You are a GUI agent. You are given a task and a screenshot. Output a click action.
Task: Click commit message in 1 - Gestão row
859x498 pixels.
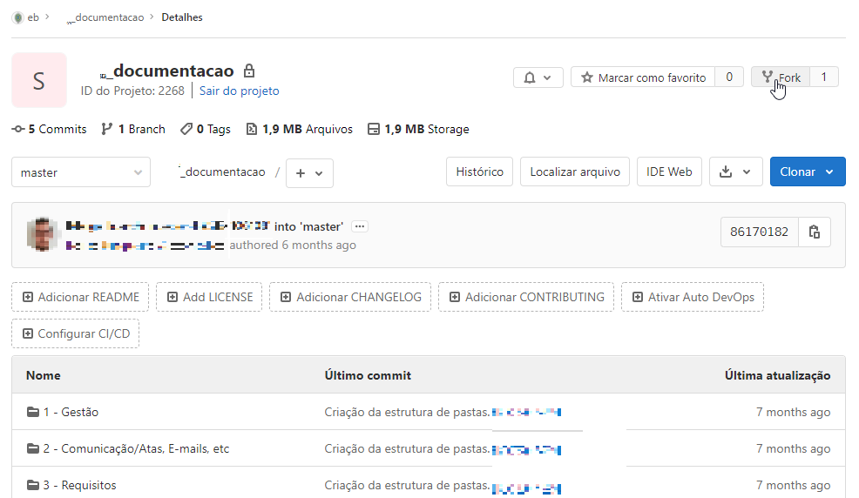[x=407, y=412]
